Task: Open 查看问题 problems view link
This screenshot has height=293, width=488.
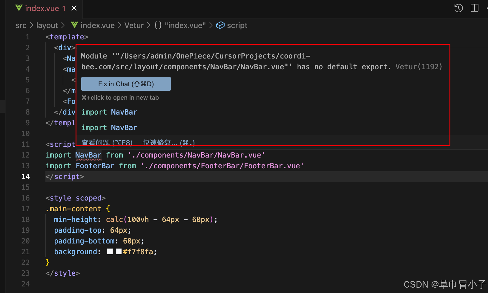Action: click(x=107, y=143)
